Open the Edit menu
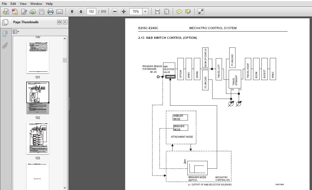Screen dimensions: 312x190 pos(13,4)
